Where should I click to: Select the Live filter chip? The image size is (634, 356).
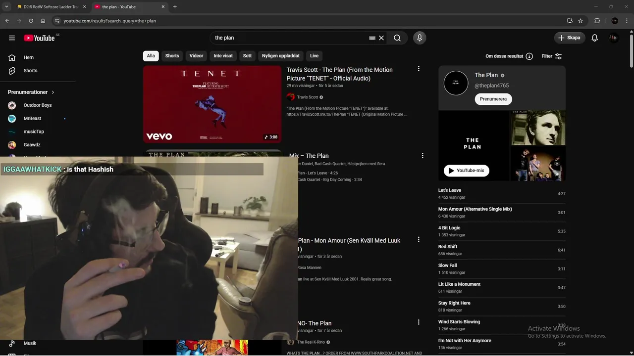click(x=314, y=56)
